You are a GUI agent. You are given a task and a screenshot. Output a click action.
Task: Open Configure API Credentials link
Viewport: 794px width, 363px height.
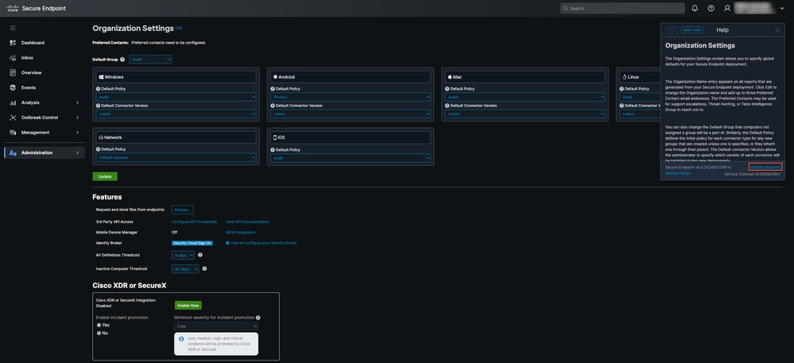pyautogui.click(x=195, y=222)
